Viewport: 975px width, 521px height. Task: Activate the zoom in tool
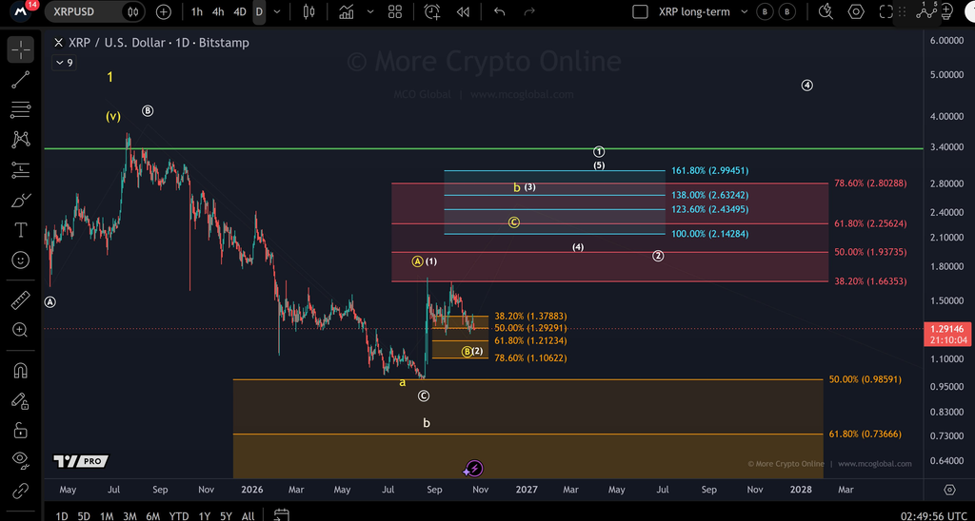coord(21,330)
